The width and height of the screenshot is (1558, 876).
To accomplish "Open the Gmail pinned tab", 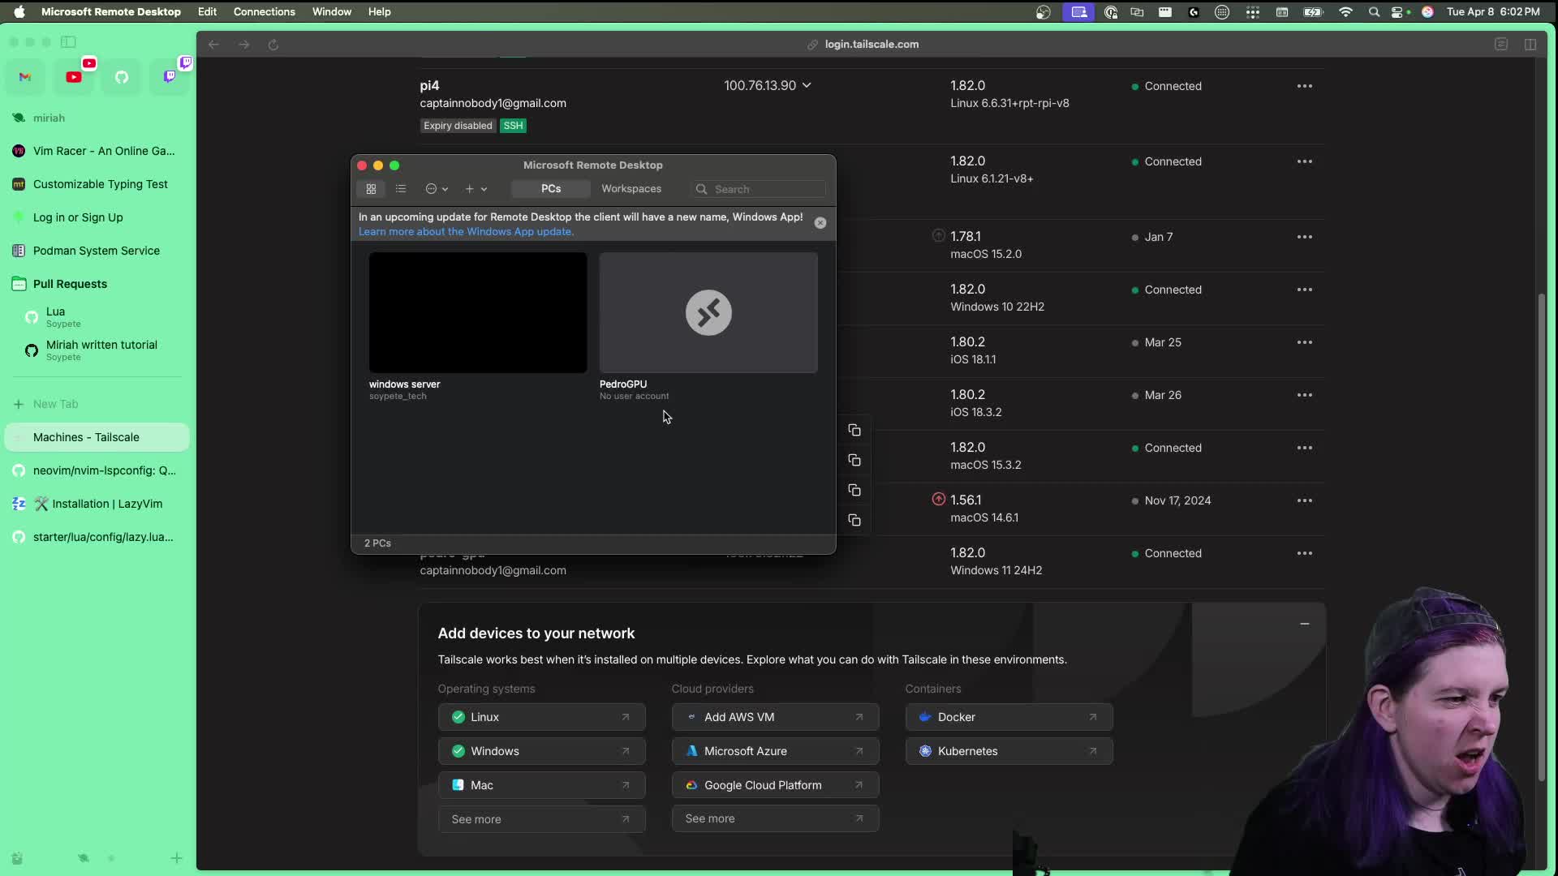I will tap(25, 77).
